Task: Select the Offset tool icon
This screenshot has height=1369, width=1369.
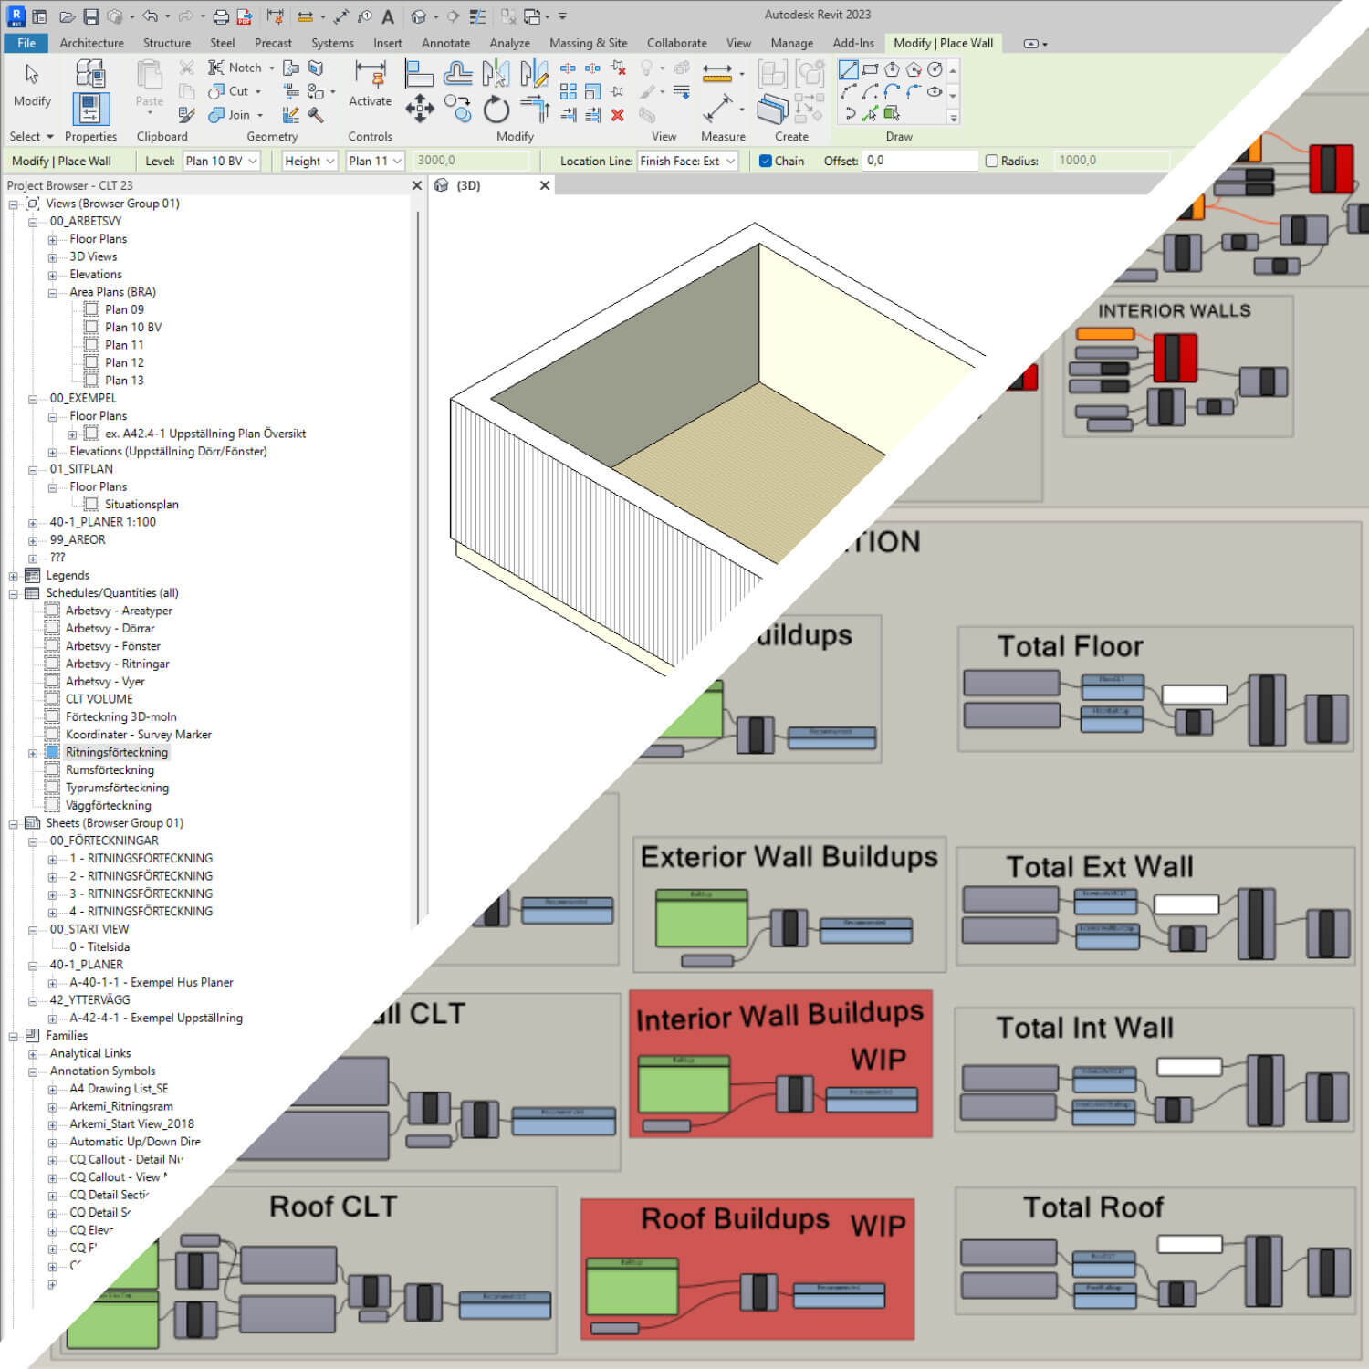Action: click(x=458, y=74)
